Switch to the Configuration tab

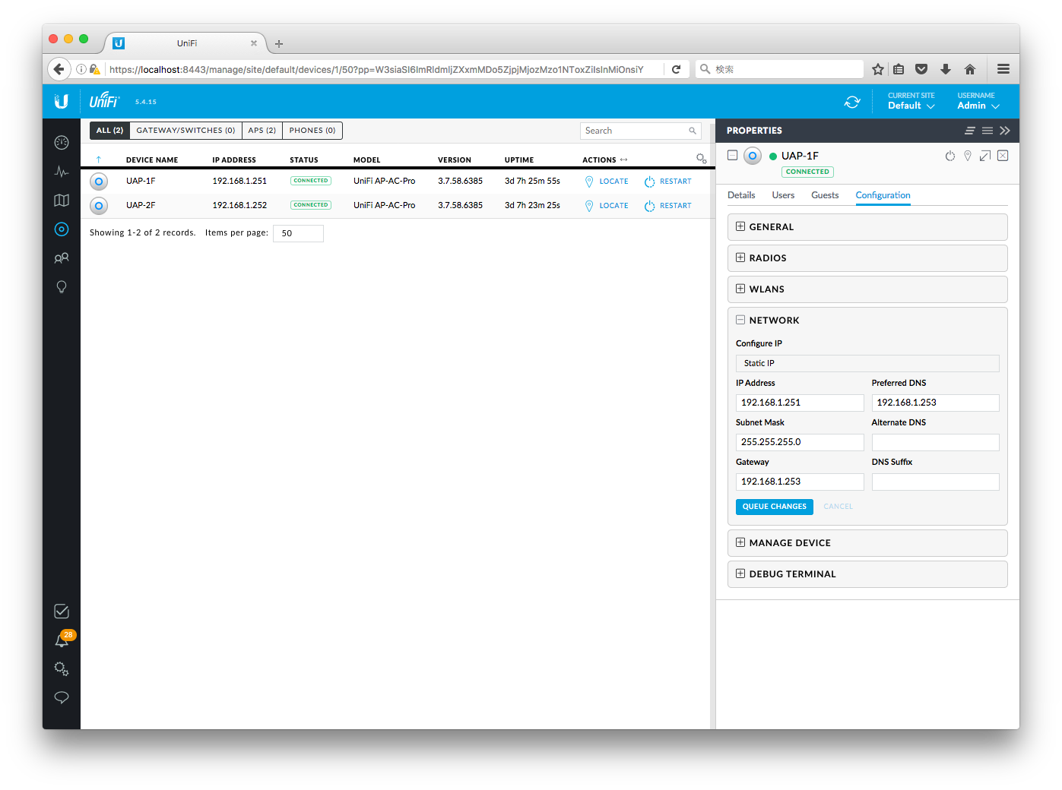point(883,195)
